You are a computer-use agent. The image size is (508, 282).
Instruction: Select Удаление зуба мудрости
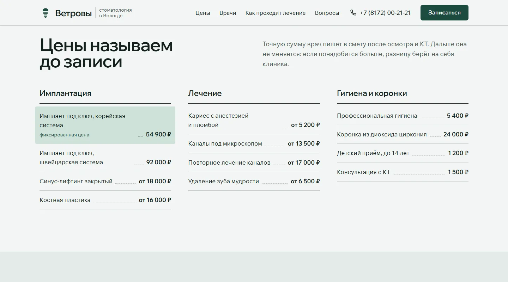pos(254,181)
